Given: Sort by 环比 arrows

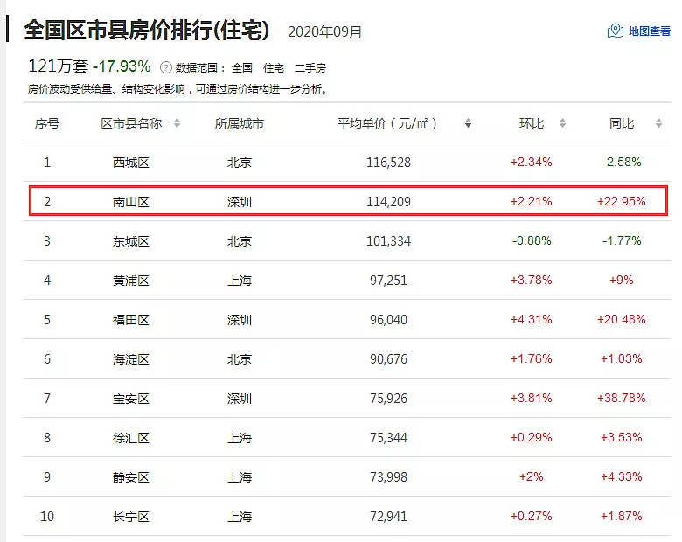Looking at the screenshot, I should (562, 123).
